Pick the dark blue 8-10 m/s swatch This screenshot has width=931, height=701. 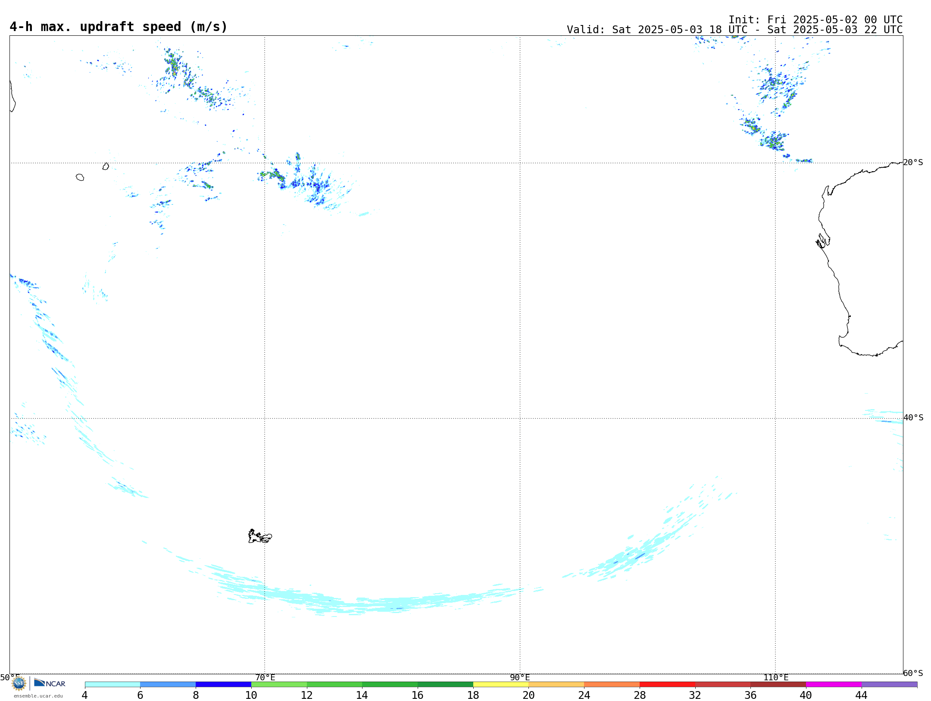(223, 684)
